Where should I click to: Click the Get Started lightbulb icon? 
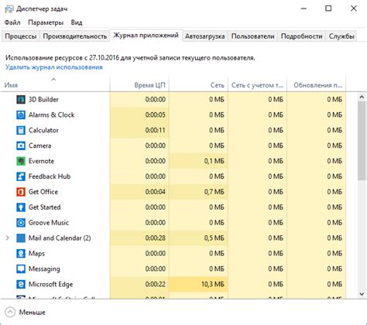pos(21,207)
